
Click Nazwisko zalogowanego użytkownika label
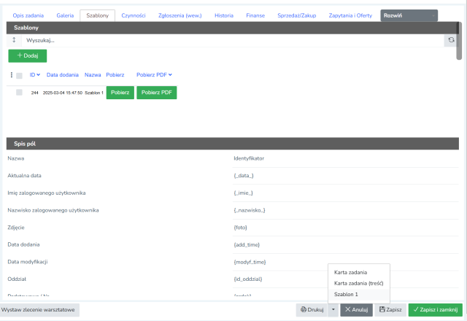(53, 210)
